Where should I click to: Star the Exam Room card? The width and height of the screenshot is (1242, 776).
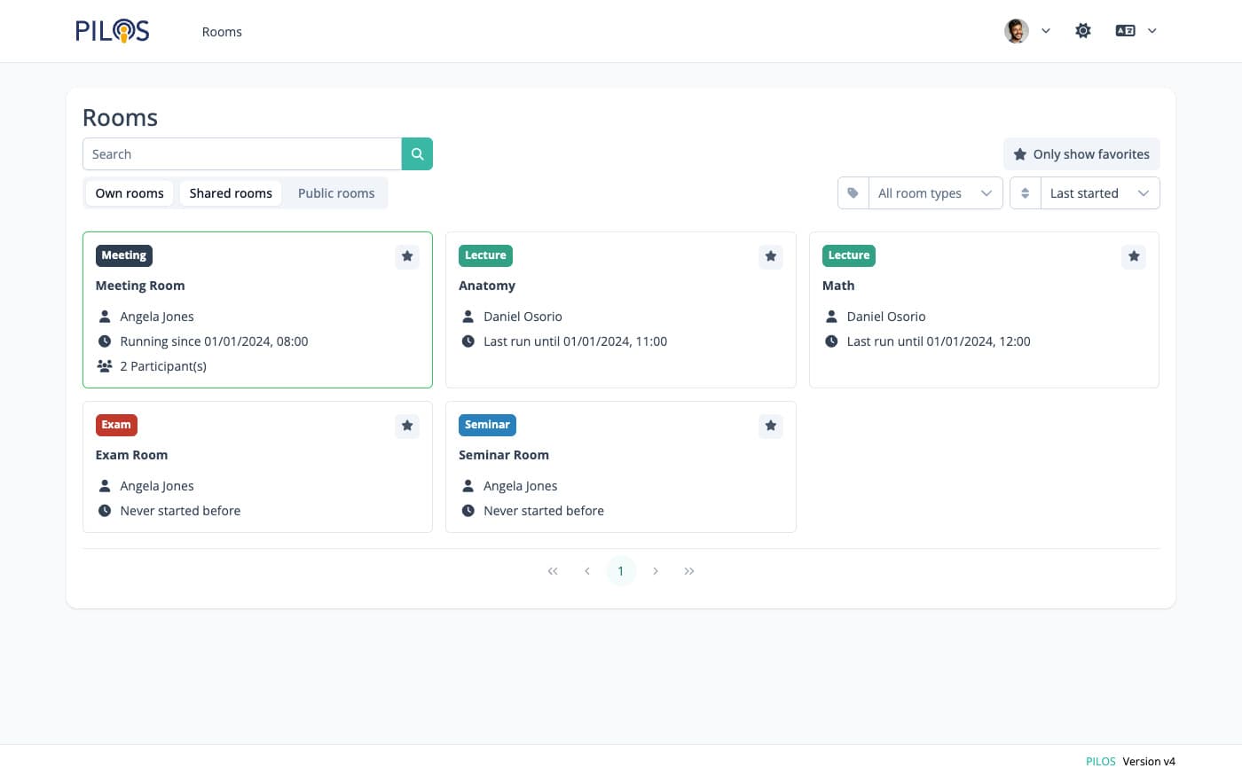(407, 426)
